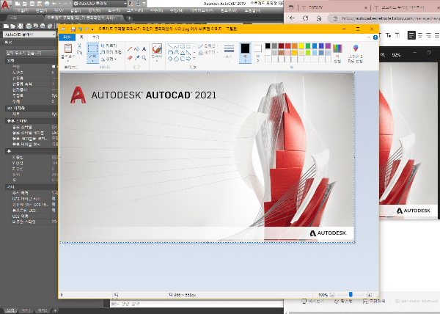Select the Text tool in Paint
This screenshot has height=314, width=440.
tap(144, 49)
